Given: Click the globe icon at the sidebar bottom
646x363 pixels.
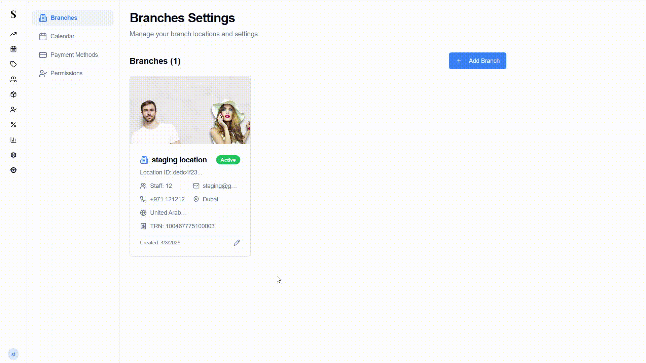Looking at the screenshot, I should (13, 170).
